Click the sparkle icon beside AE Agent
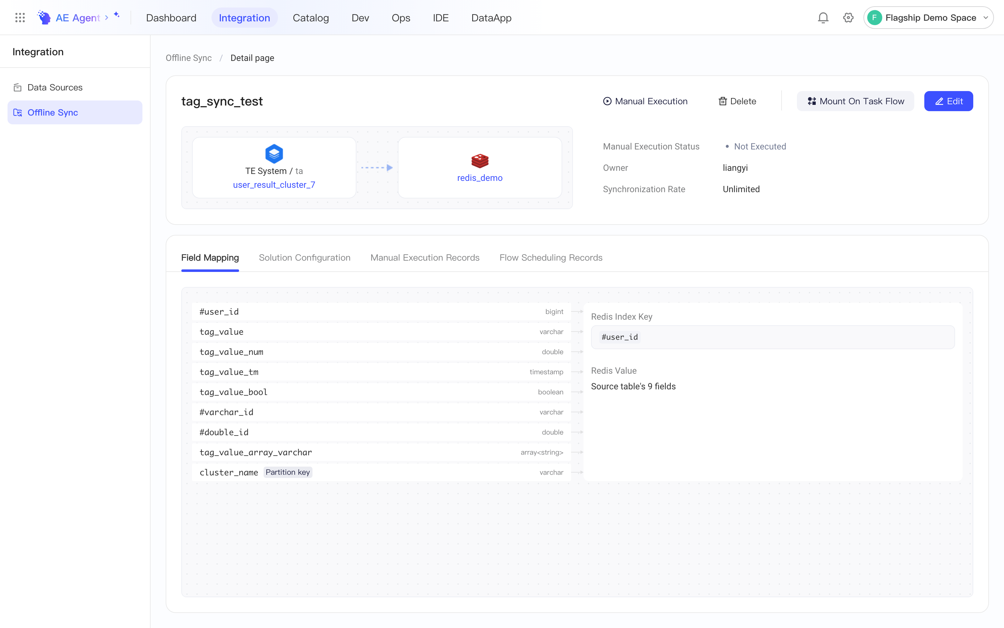The width and height of the screenshot is (1004, 628). point(117,14)
